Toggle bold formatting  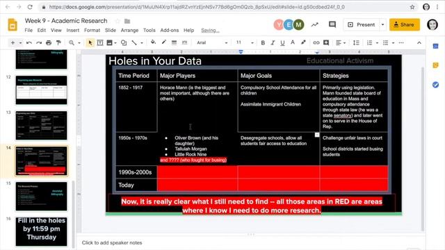pos(263,43)
